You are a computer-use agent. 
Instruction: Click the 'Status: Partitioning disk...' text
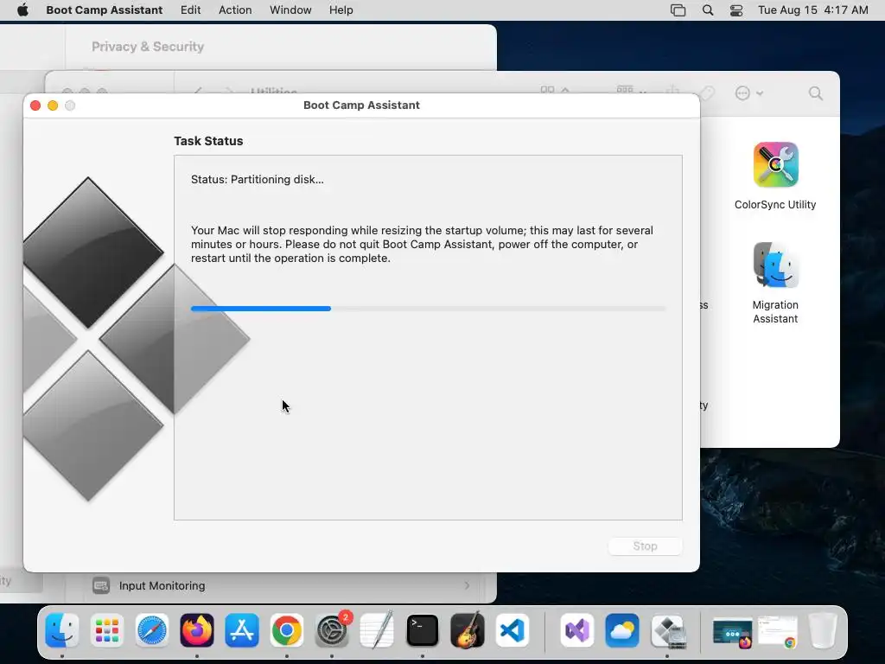(258, 179)
